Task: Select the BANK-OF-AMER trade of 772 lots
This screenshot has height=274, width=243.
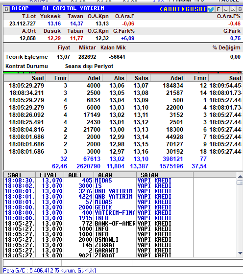Action: [88, 224]
